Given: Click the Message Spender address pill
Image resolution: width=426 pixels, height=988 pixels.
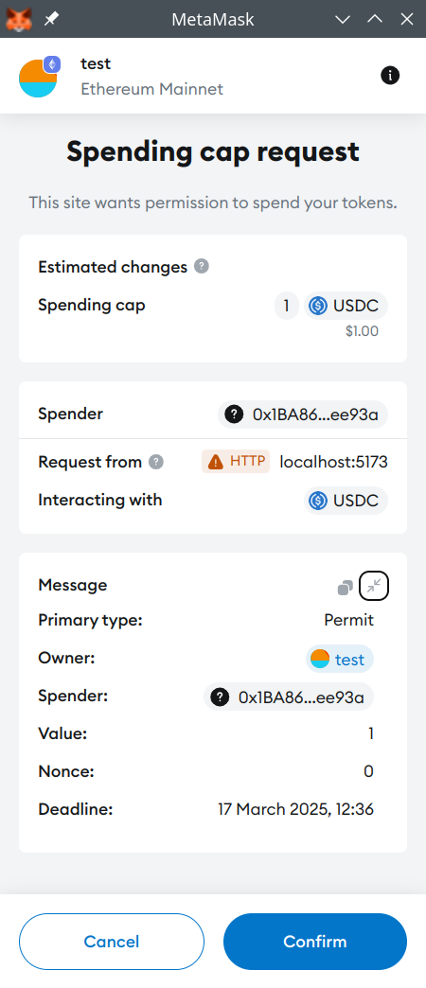Looking at the screenshot, I should click(289, 697).
